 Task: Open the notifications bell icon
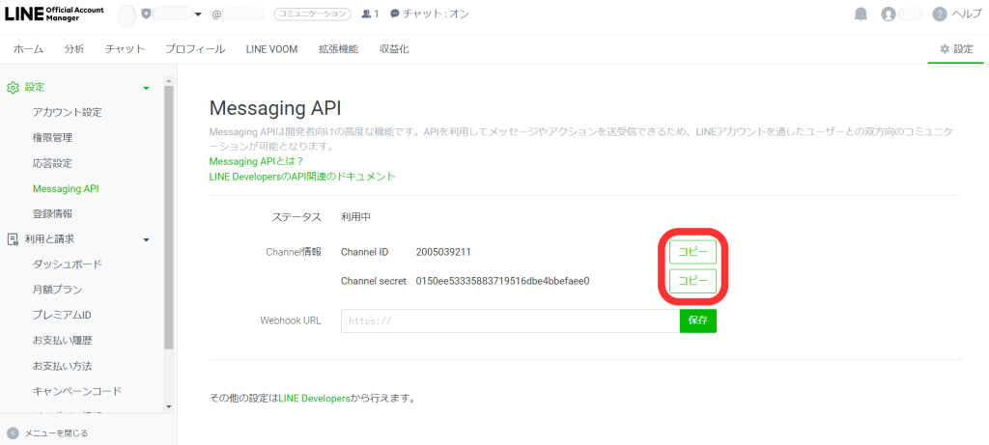(x=861, y=14)
